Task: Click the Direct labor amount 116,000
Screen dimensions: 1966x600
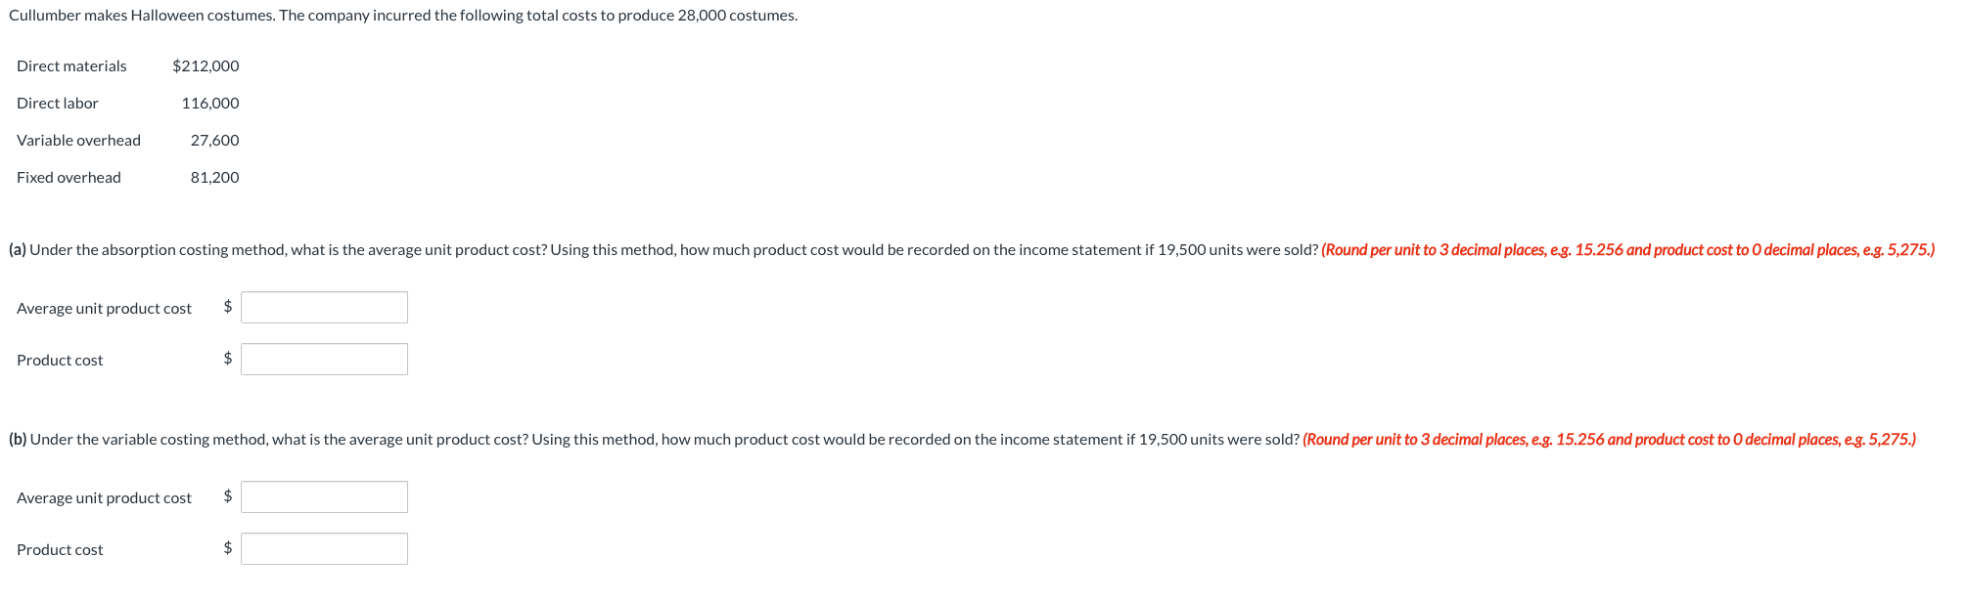Action: [x=211, y=103]
